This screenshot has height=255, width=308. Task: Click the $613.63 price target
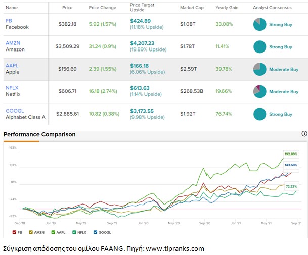pos(140,88)
